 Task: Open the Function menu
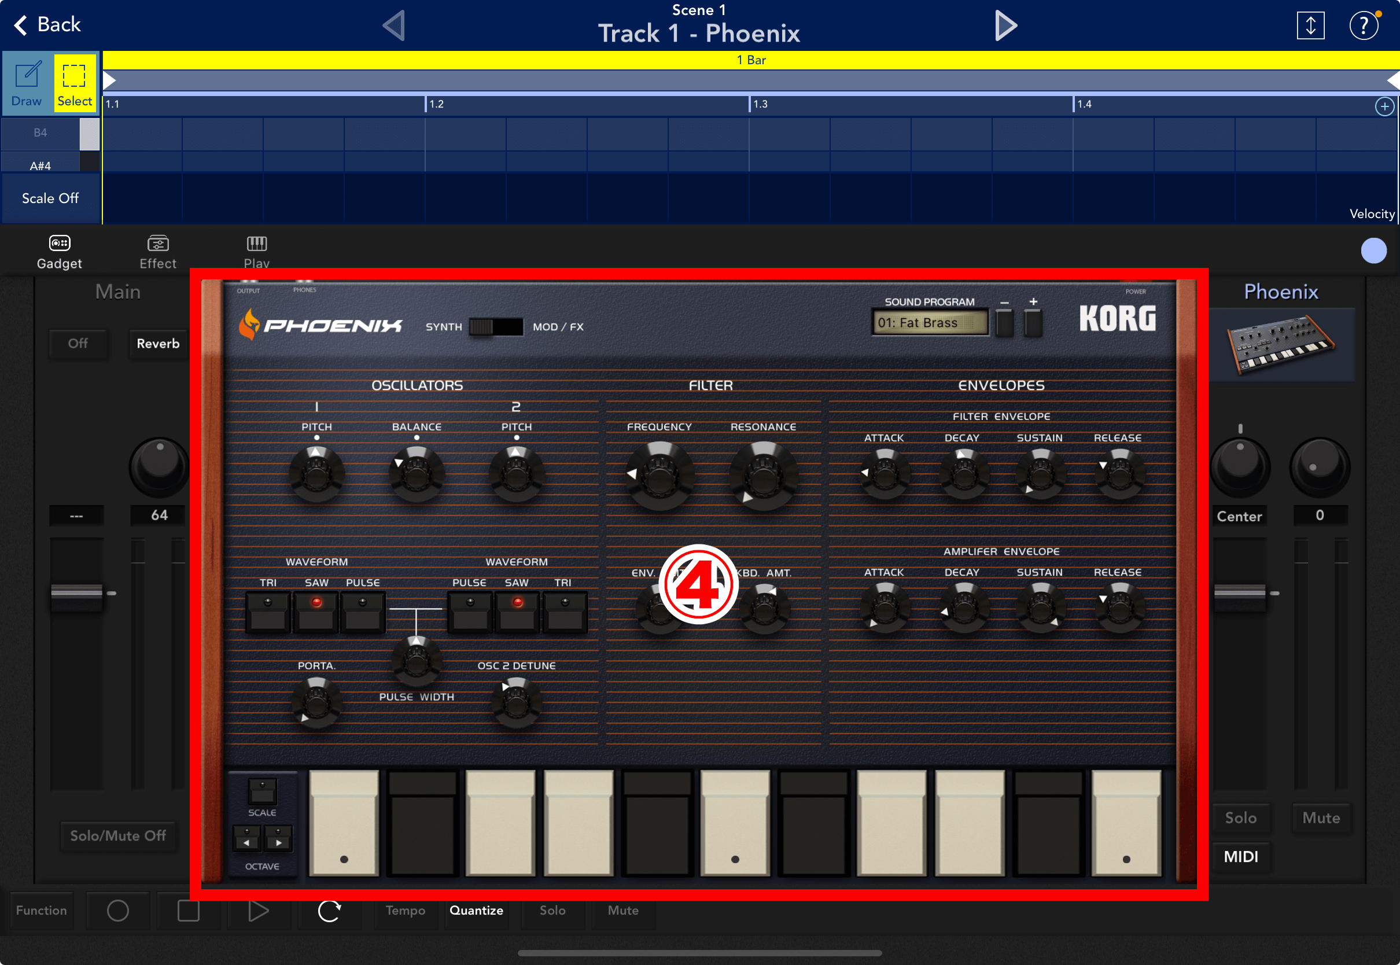click(42, 911)
